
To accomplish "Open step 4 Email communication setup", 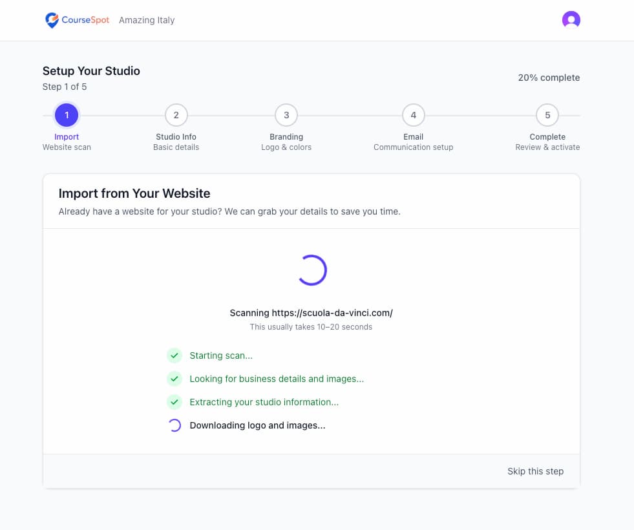I will tap(414, 114).
